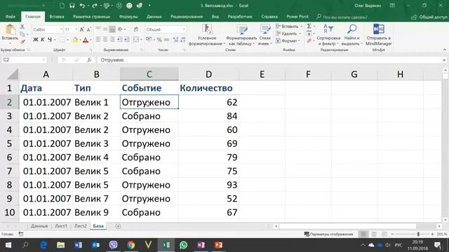Click the Percent Style icon
449x252 pixels.
pyautogui.click(x=159, y=39)
